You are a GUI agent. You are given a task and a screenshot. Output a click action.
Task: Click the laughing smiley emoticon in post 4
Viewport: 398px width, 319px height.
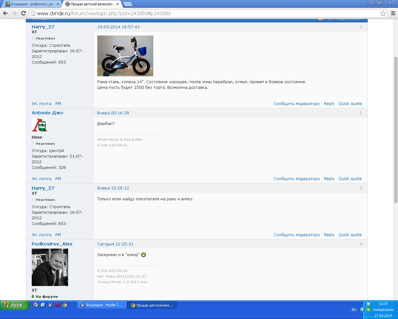point(143,255)
